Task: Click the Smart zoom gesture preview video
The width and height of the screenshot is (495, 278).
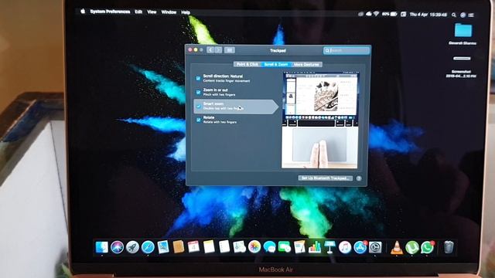Action: (319, 120)
